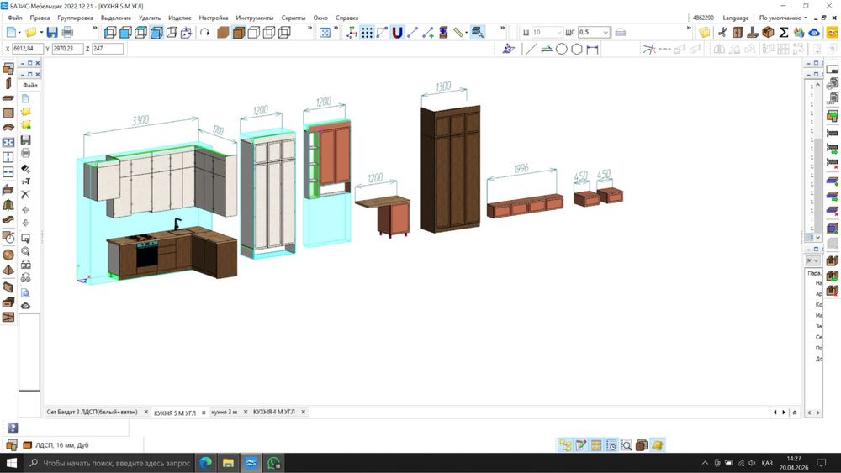The height and width of the screenshot is (473, 841).
Task: Toggle the grid dots snapping button
Action: pos(367,32)
